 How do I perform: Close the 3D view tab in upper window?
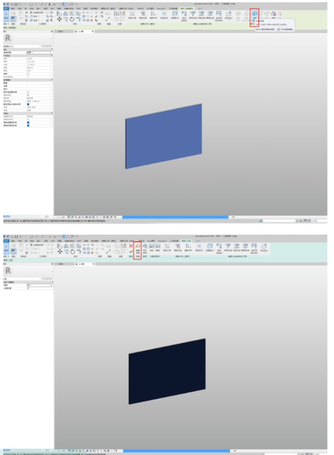pos(93,31)
